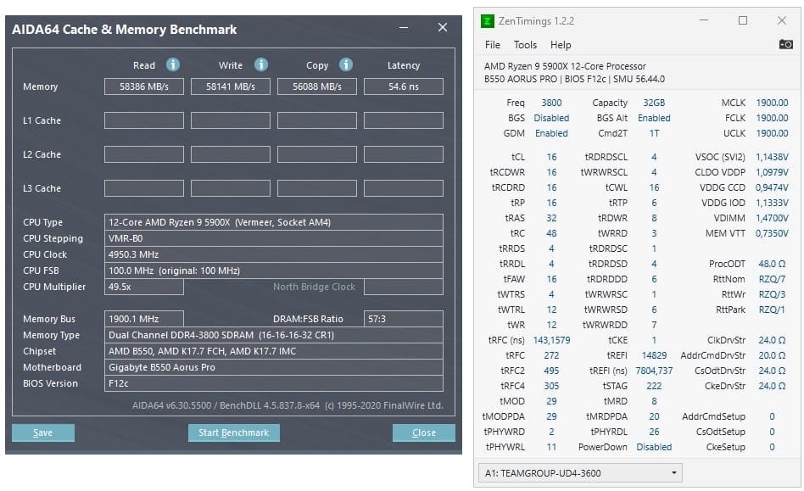This screenshot has width=804, height=491.
Task: Click the Copy info icon in AIDA64
Action: click(x=346, y=64)
